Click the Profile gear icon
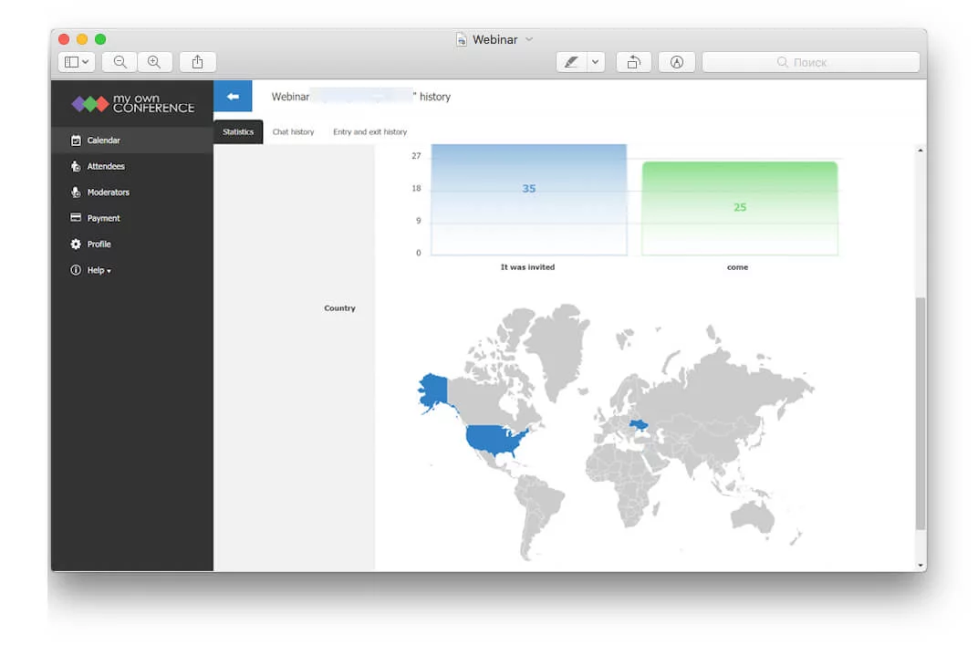This screenshot has width=978, height=645. (76, 244)
